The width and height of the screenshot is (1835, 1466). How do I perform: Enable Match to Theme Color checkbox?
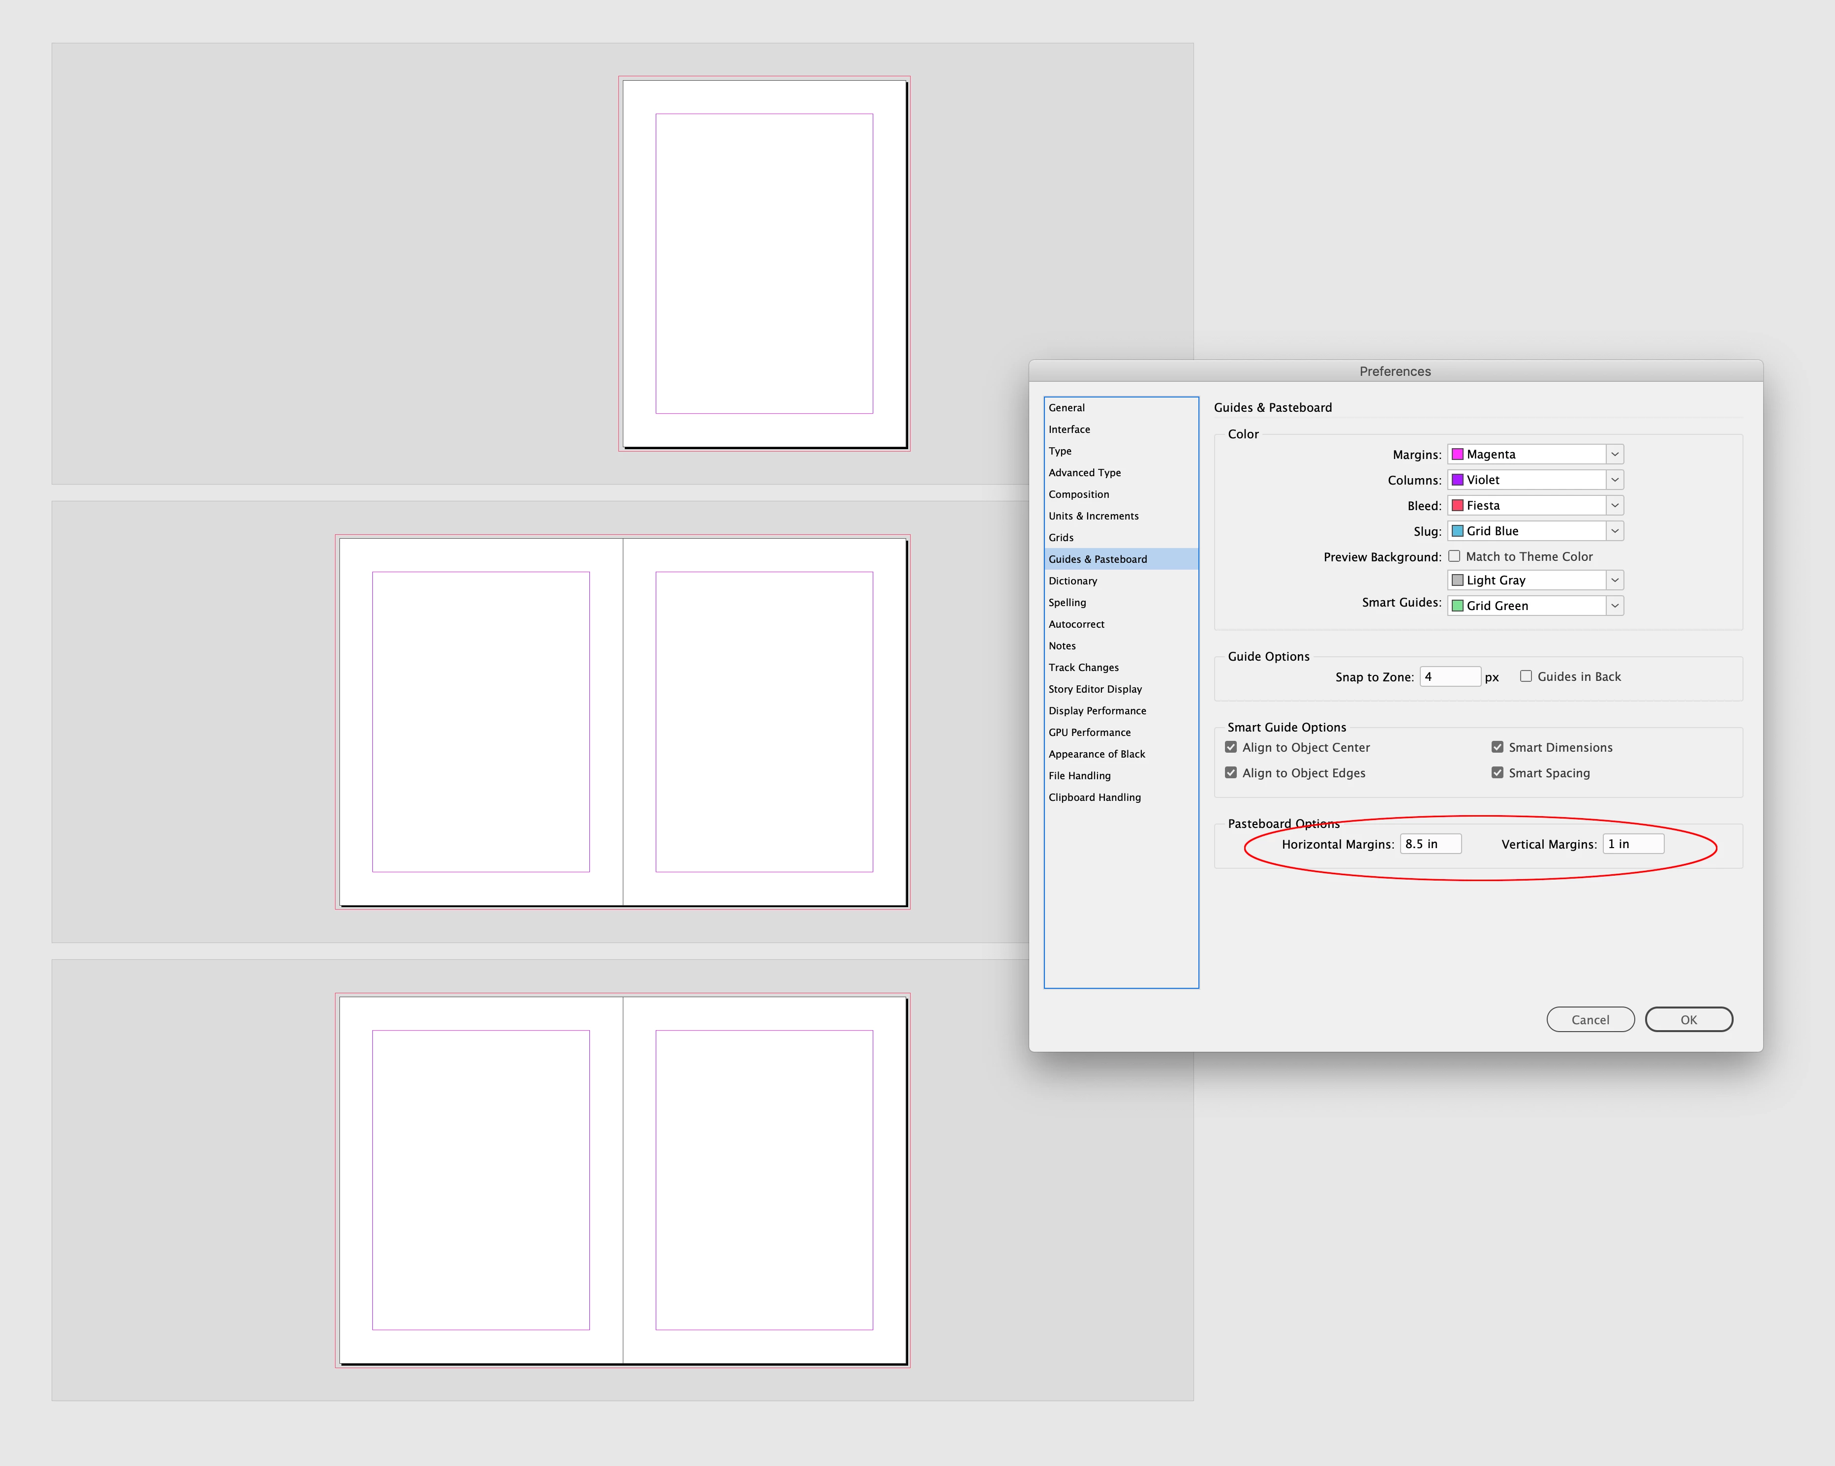click(x=1455, y=556)
